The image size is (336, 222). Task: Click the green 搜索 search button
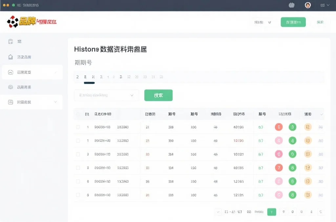click(x=158, y=95)
